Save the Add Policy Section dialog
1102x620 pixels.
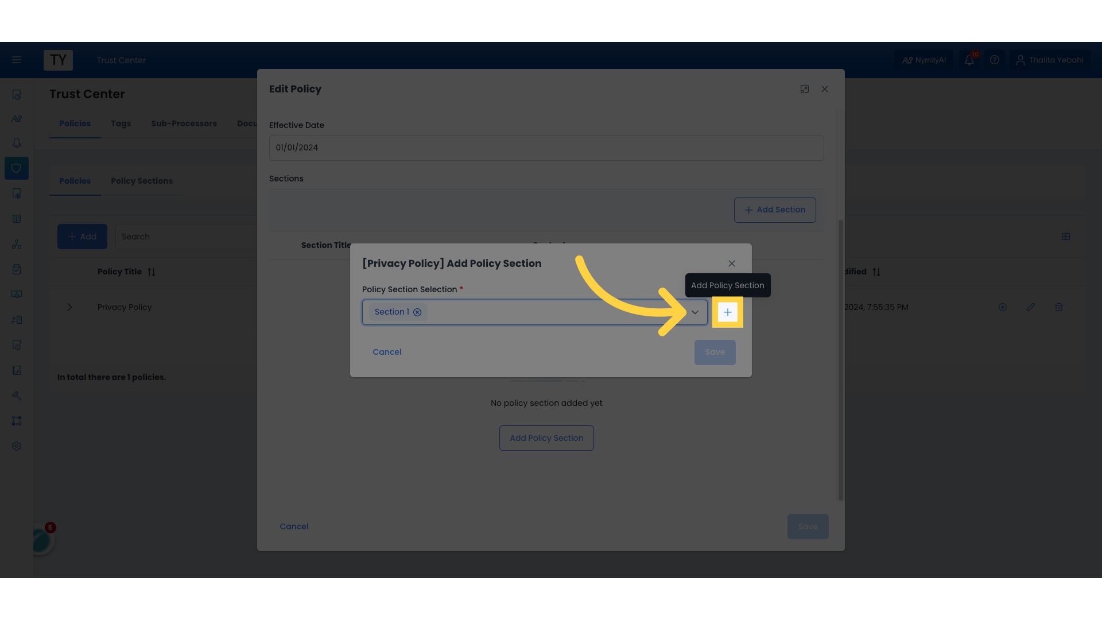(715, 352)
